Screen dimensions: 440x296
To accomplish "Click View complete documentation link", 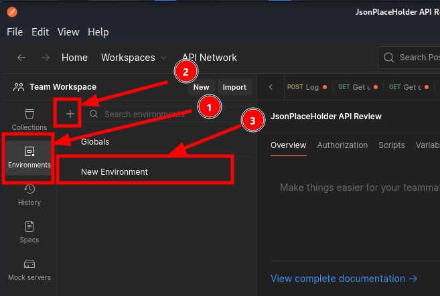I will [344, 279].
